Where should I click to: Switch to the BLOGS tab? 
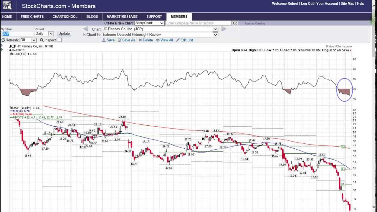pos(92,16)
